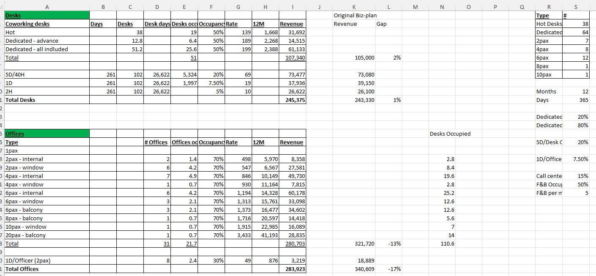Click Hot row revenue 31,692
Image resolution: width=596 pixels, height=276 pixels.
292,32
